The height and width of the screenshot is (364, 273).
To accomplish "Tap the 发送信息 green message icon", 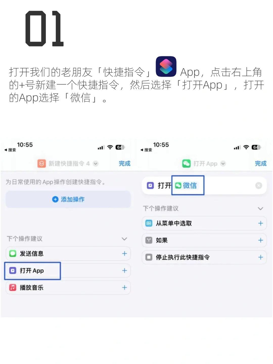I will 13,253.
